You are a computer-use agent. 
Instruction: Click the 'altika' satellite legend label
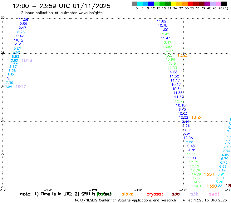pyautogui.click(x=127, y=194)
